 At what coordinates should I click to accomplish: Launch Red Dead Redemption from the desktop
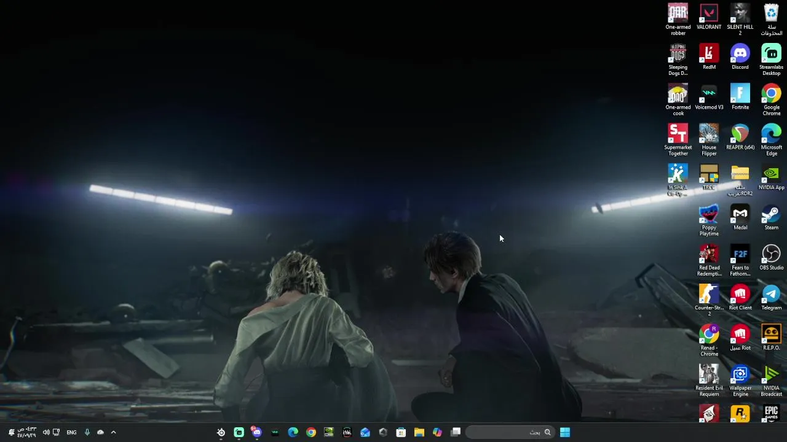[x=709, y=260]
